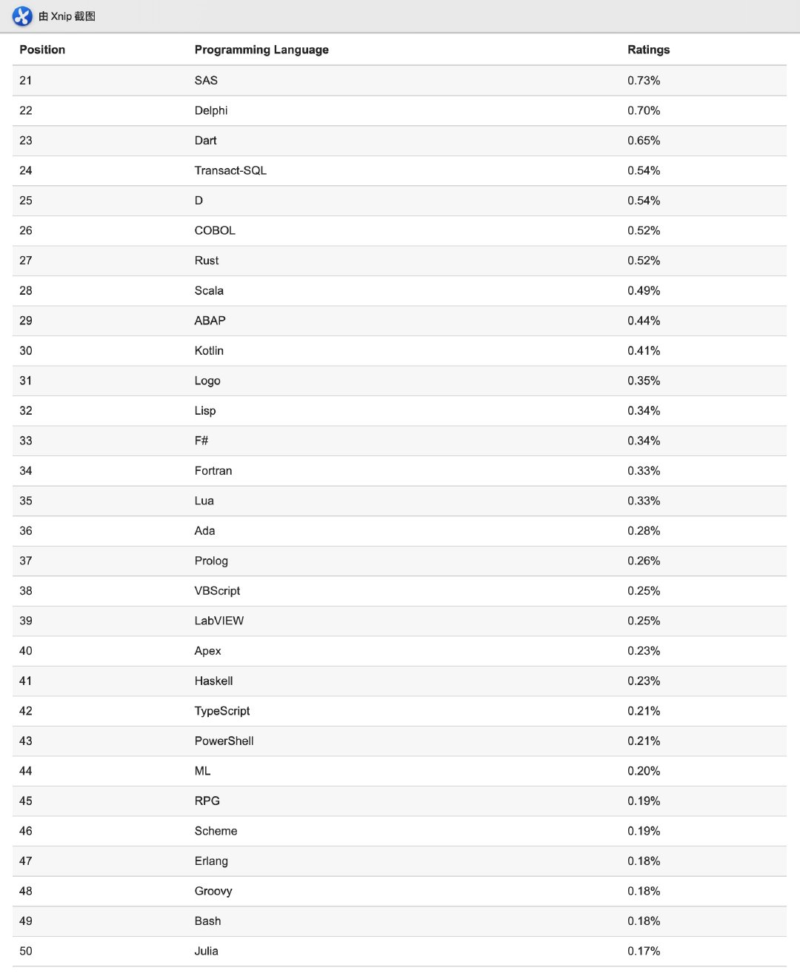Click the LabVIEW language entry
This screenshot has height=979, width=800.
(x=219, y=621)
